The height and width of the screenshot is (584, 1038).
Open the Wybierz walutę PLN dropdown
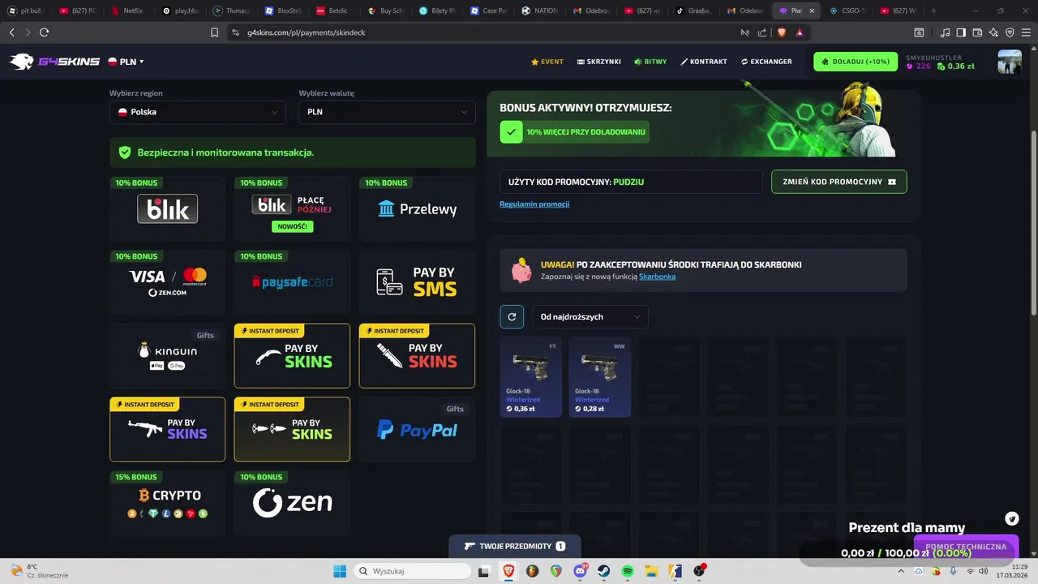(x=387, y=112)
